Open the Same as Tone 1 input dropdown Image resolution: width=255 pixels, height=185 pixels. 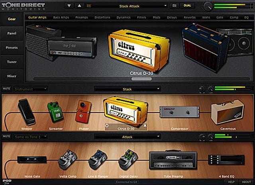point(31,137)
